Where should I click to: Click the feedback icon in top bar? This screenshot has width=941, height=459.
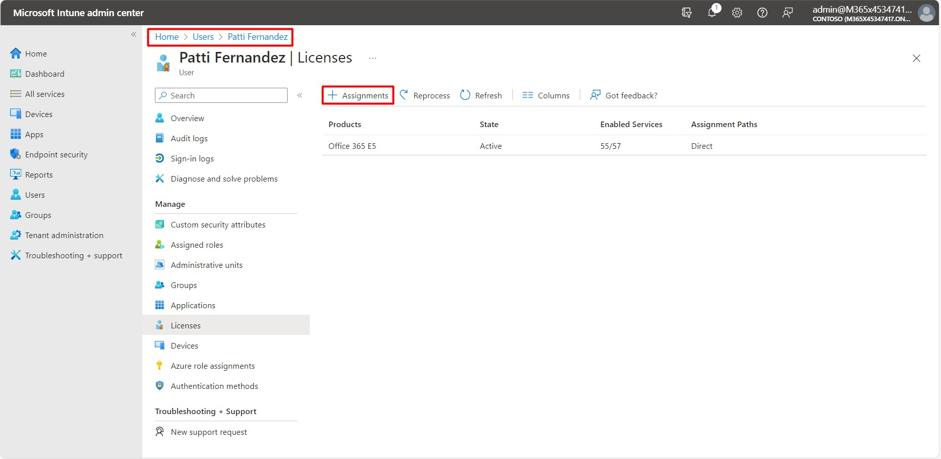click(788, 13)
